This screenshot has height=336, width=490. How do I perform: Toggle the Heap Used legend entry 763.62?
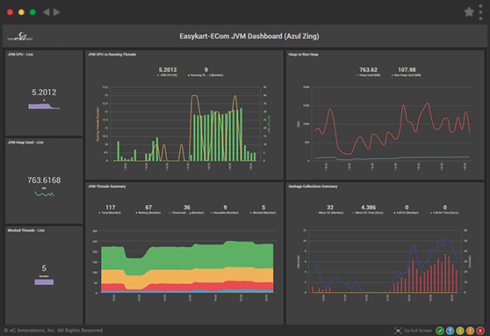[x=369, y=72]
